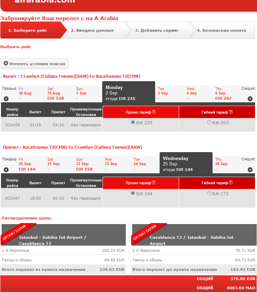Choose Thu 26 Sep return date
Image resolution: width=257 pixels, height=292 pixels.
click(221, 164)
